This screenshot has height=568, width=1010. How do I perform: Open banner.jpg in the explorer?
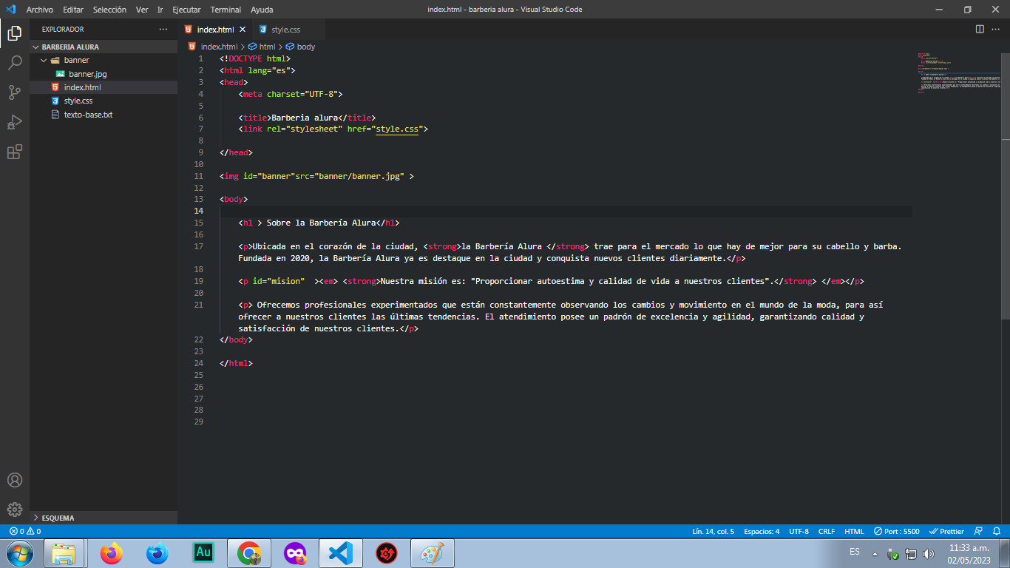pos(104,74)
